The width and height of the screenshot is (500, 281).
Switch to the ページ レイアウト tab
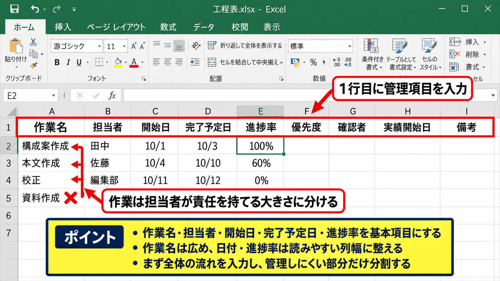pyautogui.click(x=116, y=27)
